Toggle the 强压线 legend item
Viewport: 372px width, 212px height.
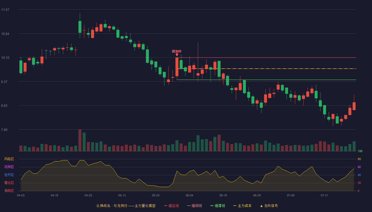tap(171, 206)
